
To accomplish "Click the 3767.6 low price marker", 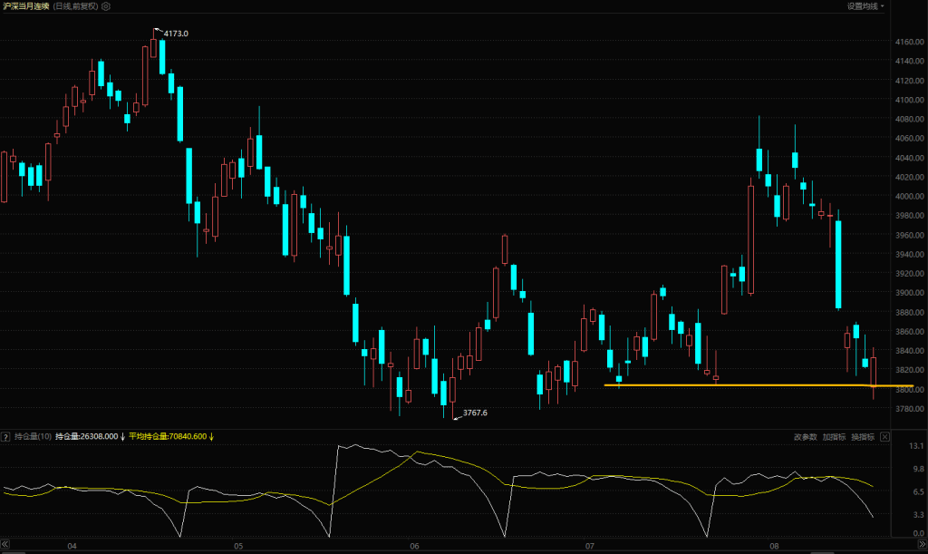I will pos(475,413).
